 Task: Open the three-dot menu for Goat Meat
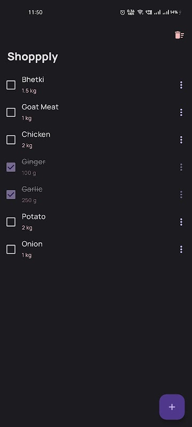[x=181, y=112]
